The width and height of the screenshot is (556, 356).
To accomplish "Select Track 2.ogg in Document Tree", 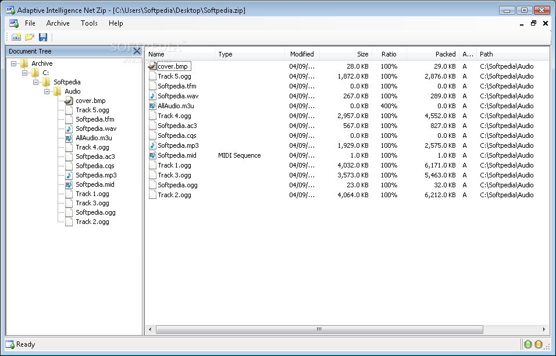I will 92,222.
